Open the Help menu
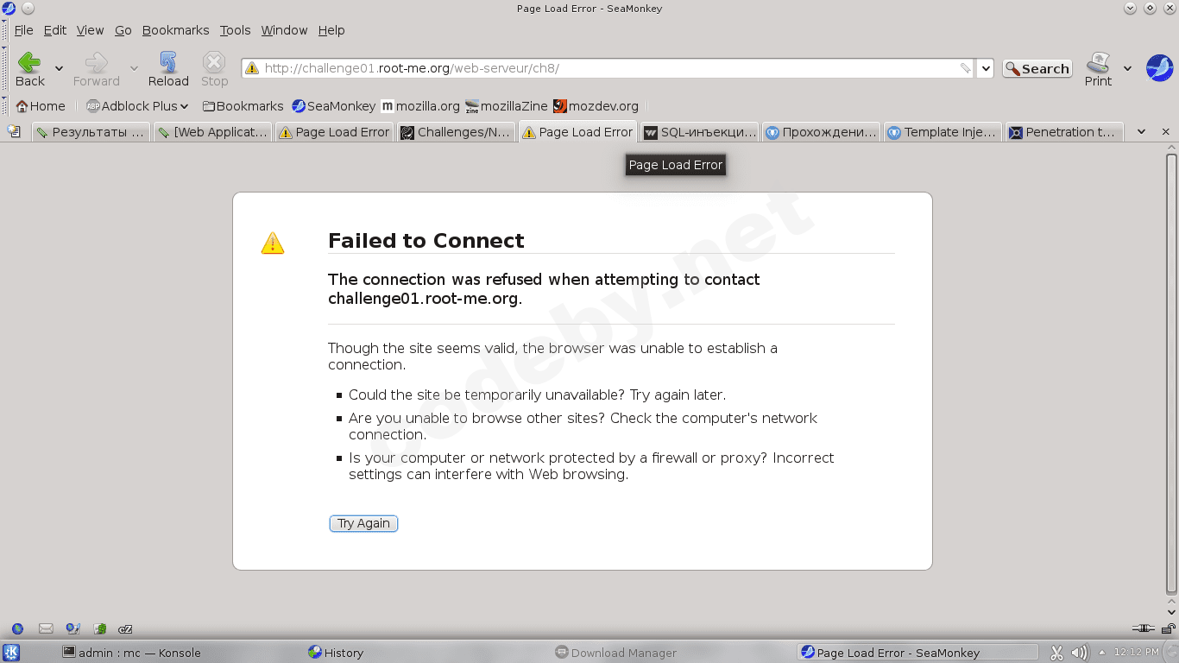The width and height of the screenshot is (1179, 663). coord(331,30)
